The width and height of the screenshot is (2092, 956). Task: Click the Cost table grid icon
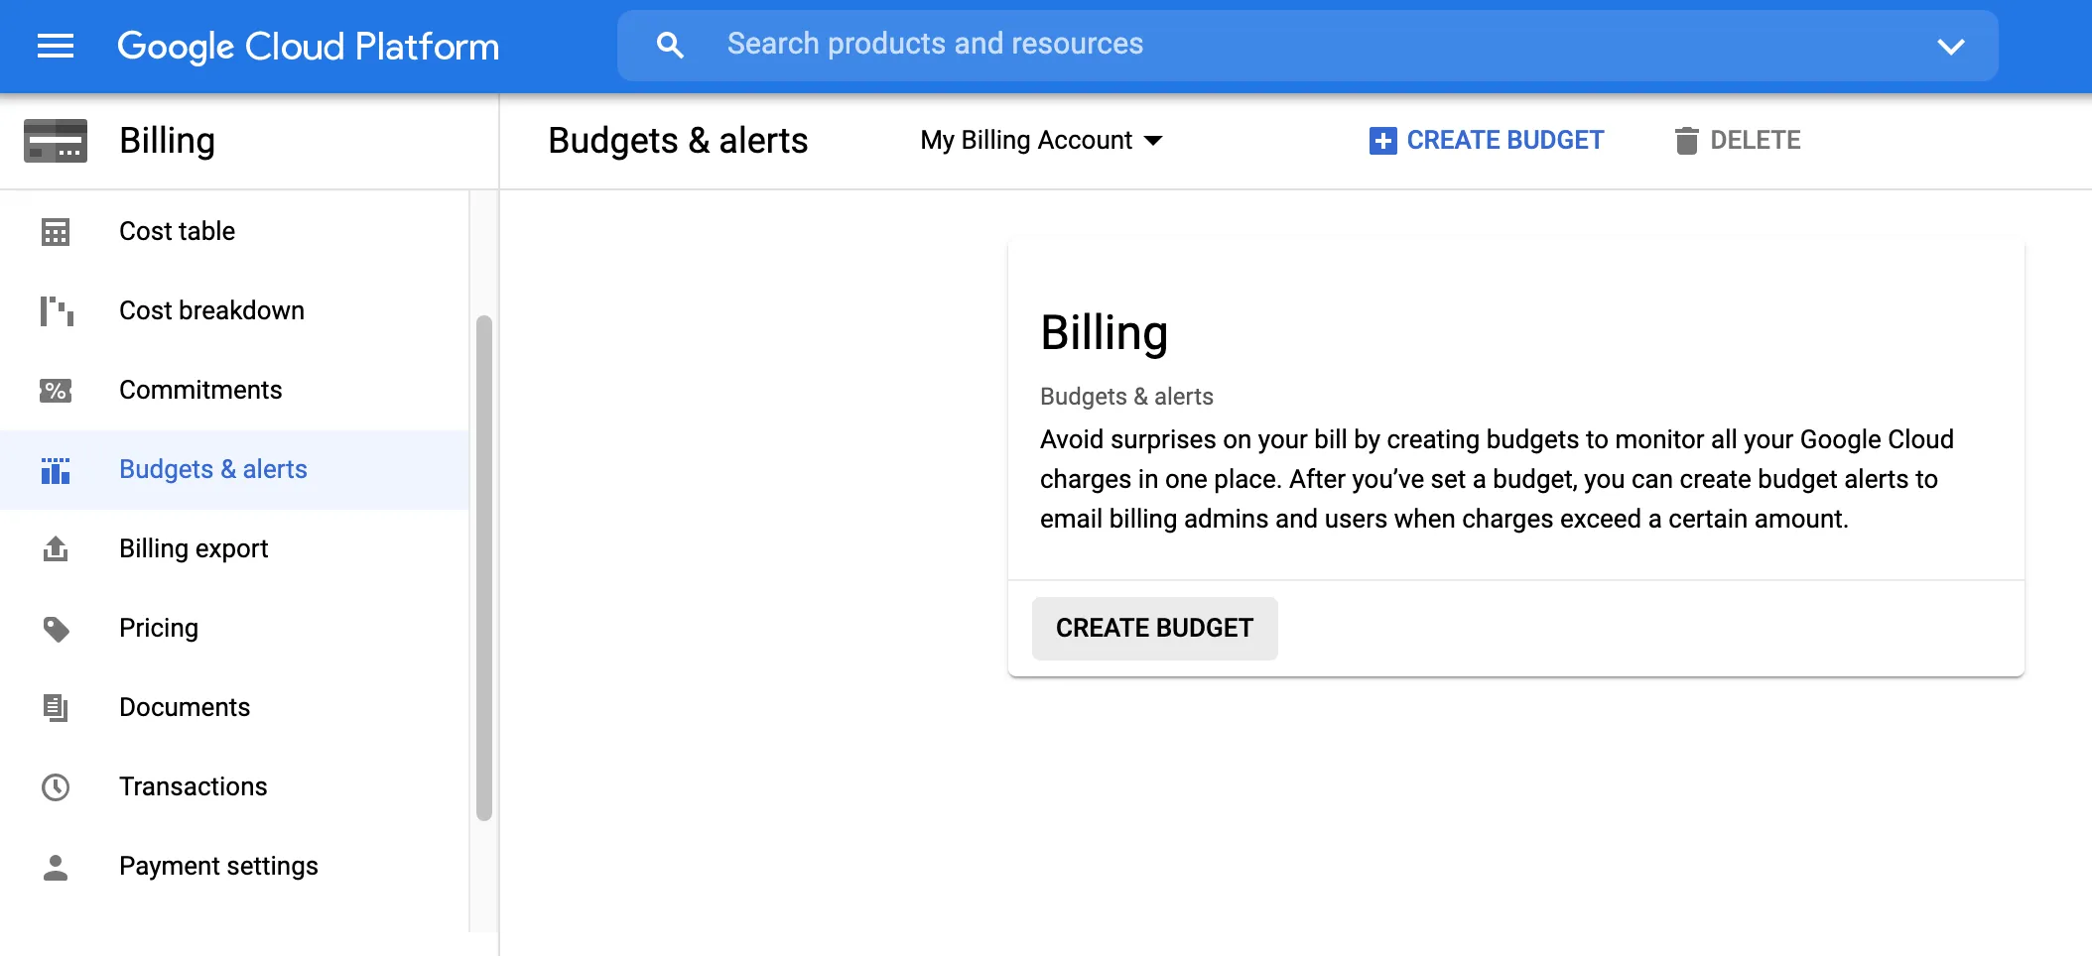click(56, 232)
